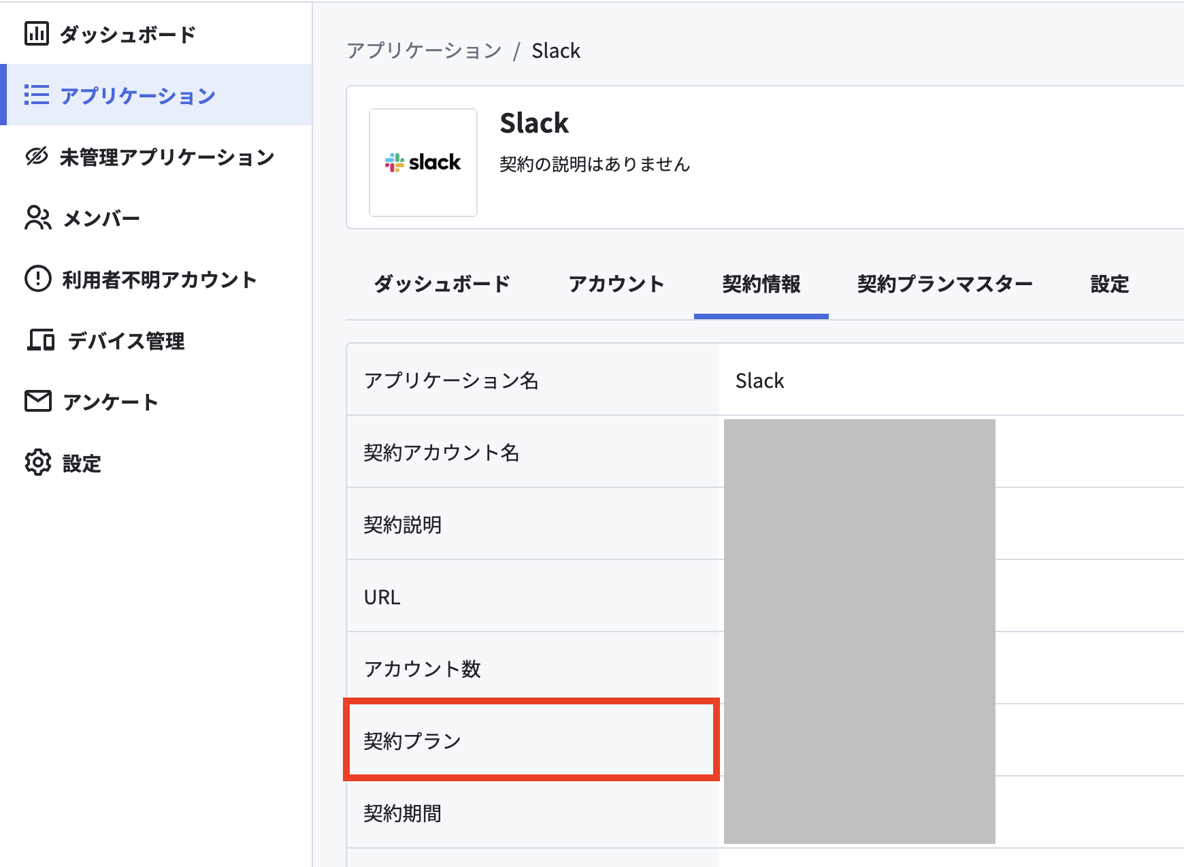The image size is (1184, 867).
Task: Open 利用者不明アカウント in the sidebar
Action: (x=160, y=280)
